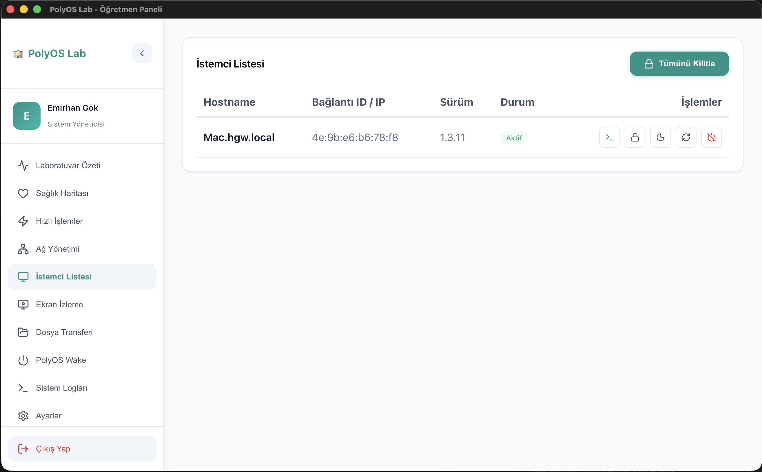The width and height of the screenshot is (762, 472).
Task: Select İstemci Listesi in sidebar
Action: point(82,277)
